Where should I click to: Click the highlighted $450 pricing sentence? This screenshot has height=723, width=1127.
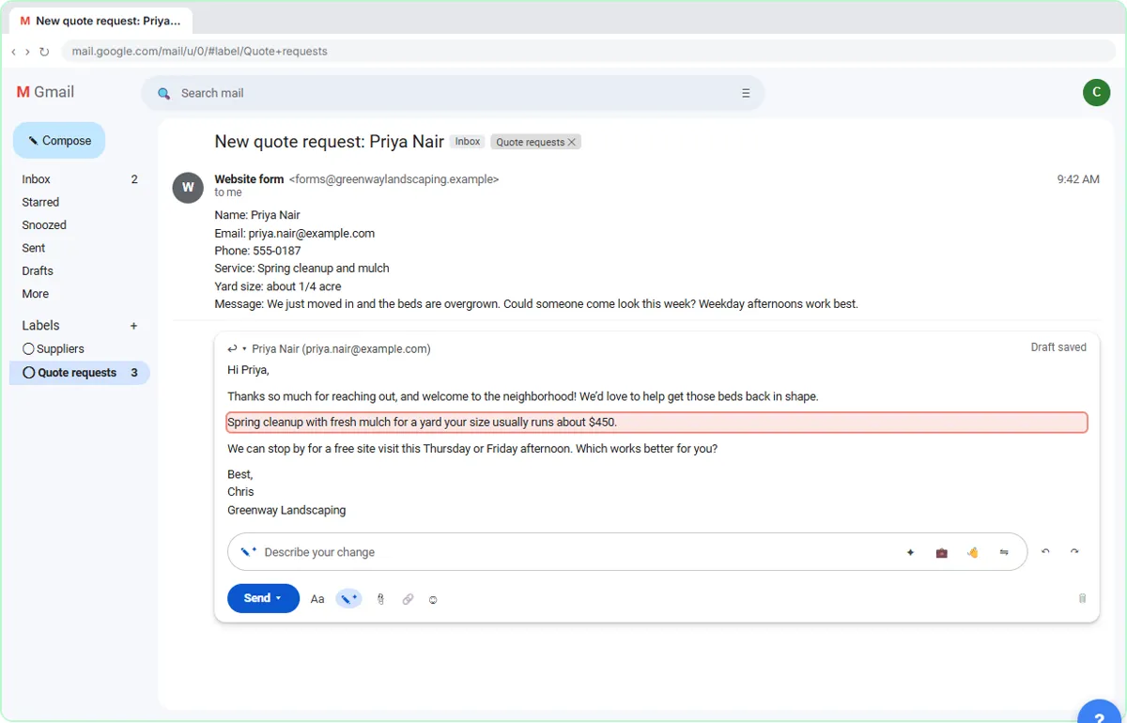656,423
